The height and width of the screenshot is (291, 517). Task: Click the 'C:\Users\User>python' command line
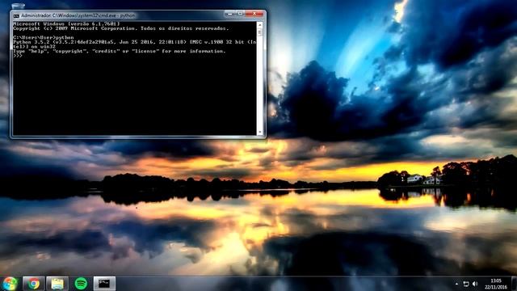pyautogui.click(x=44, y=38)
